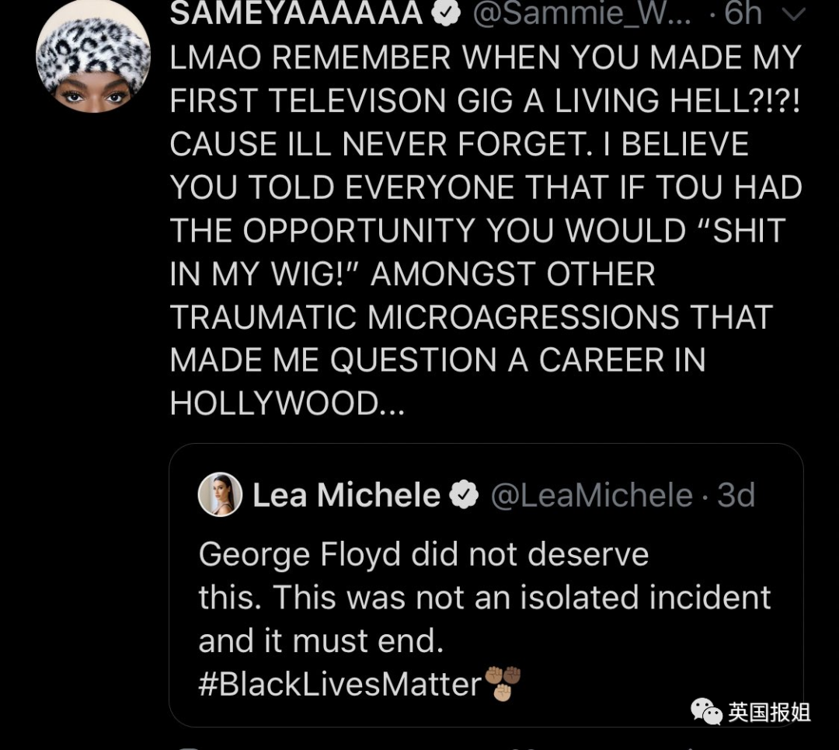Viewport: 839px width, 750px height.
Task: Open the @Sammie_W... handle link
Action: coord(582,13)
